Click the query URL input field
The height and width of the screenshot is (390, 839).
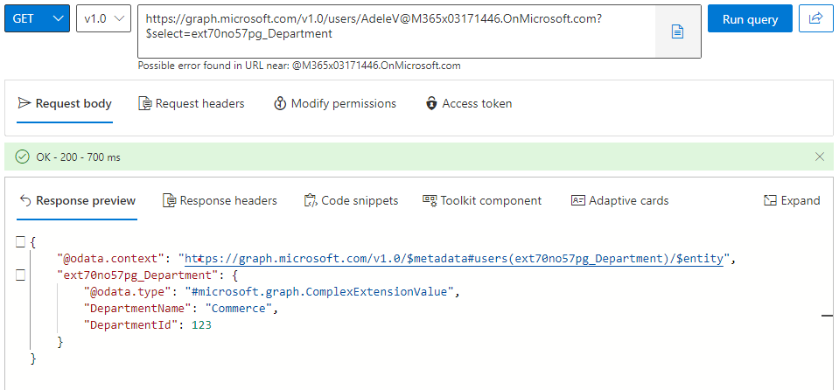coord(396,31)
